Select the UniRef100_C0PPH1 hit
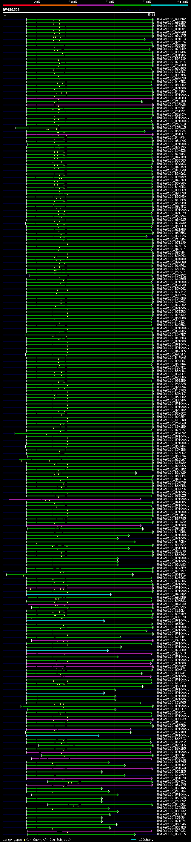The height and width of the screenshot is (842, 191). (171, 637)
